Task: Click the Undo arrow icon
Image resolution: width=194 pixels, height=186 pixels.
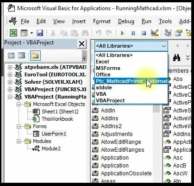Action: coord(98,33)
